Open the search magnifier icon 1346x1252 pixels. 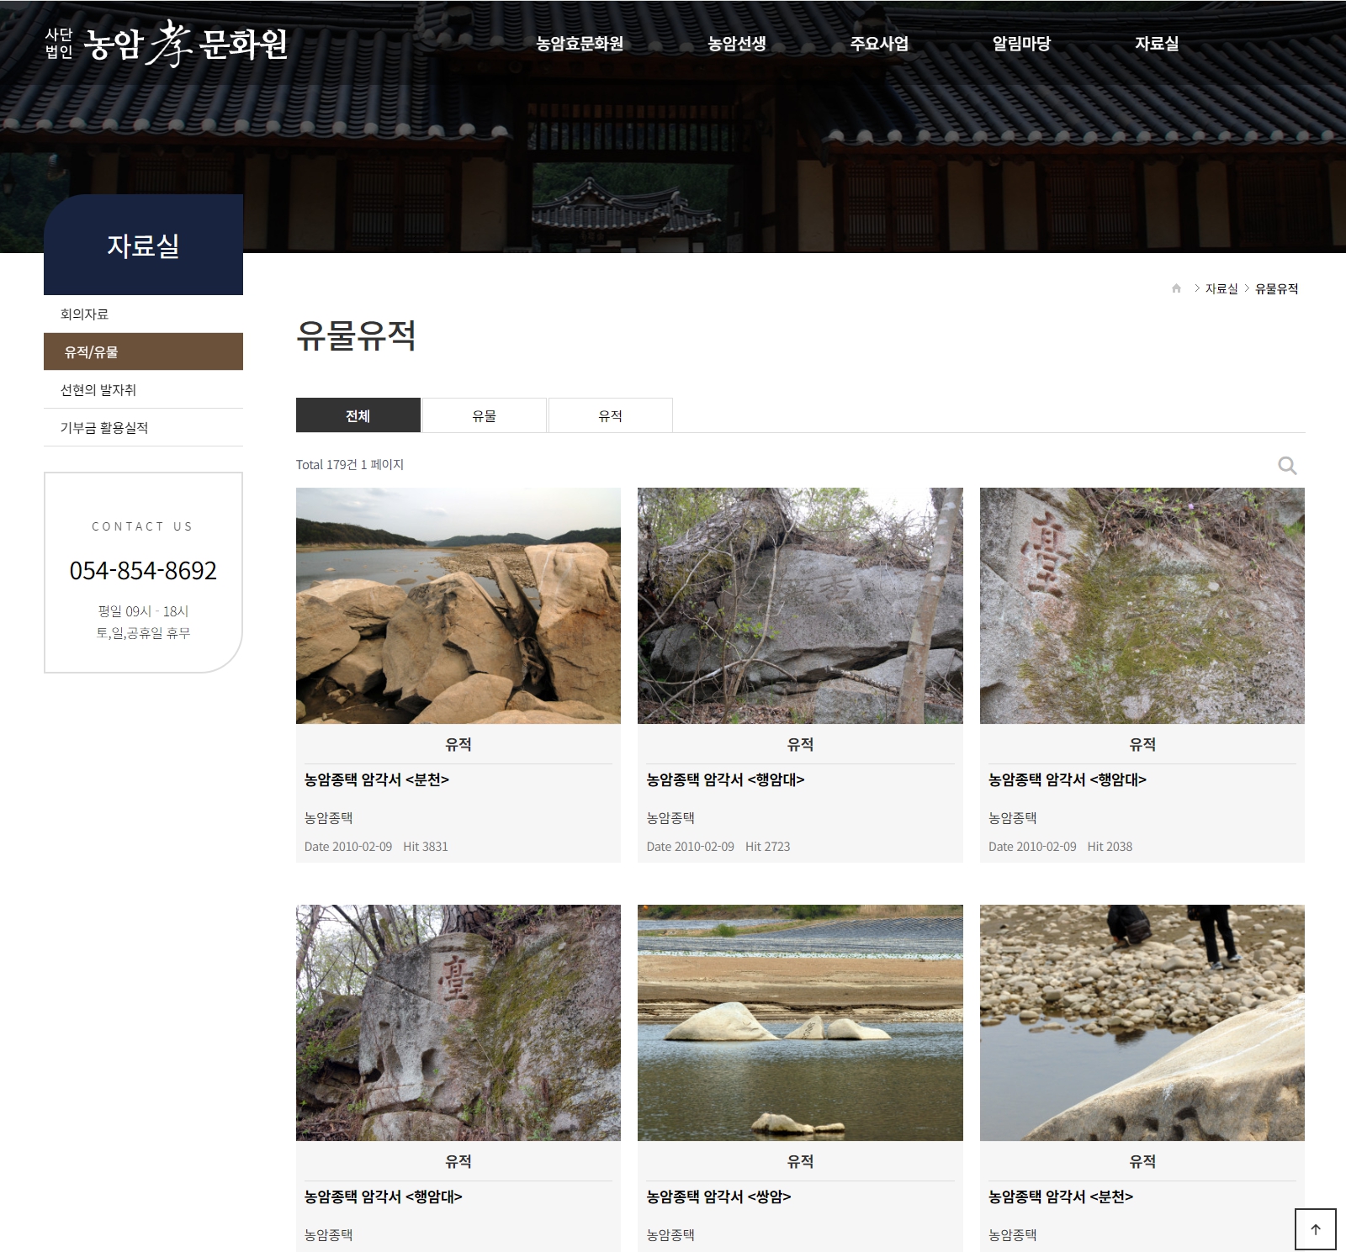1287,465
